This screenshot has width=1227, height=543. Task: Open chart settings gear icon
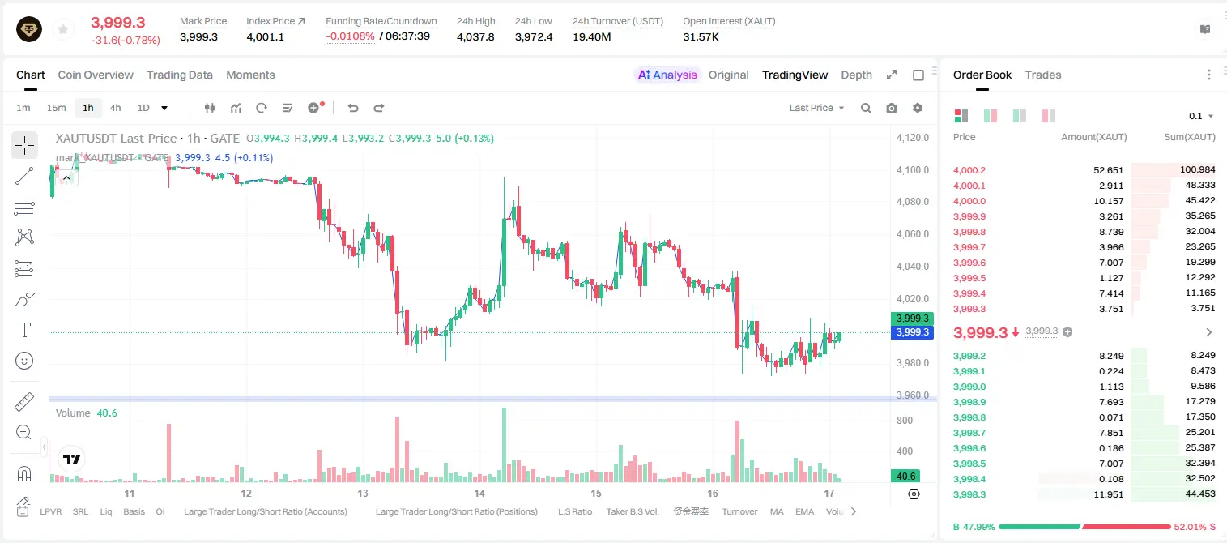(918, 108)
